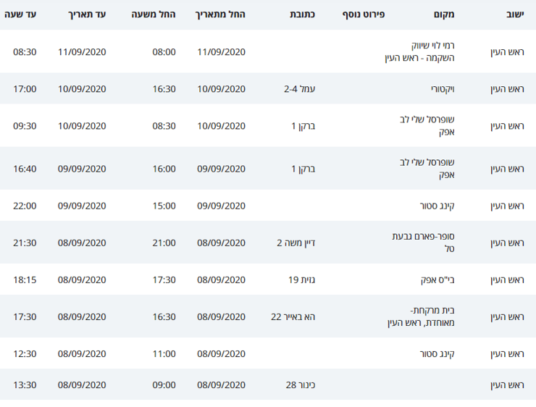
Task: Click end time 22:00 in קינג סטור row
Action: 25,206
